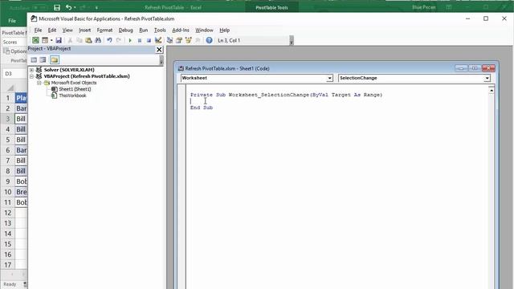514x289 pixels.
Task: Open Find with the binoculars icon
Action: tap(98, 40)
